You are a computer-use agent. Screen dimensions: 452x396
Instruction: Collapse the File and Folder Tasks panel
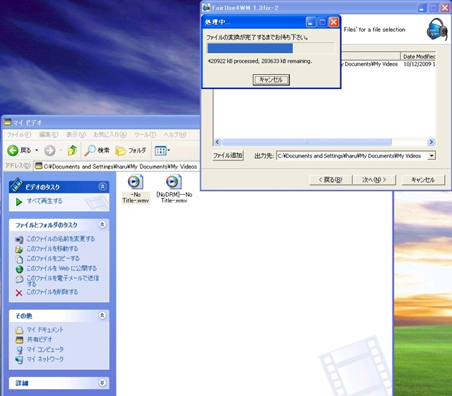click(x=102, y=224)
